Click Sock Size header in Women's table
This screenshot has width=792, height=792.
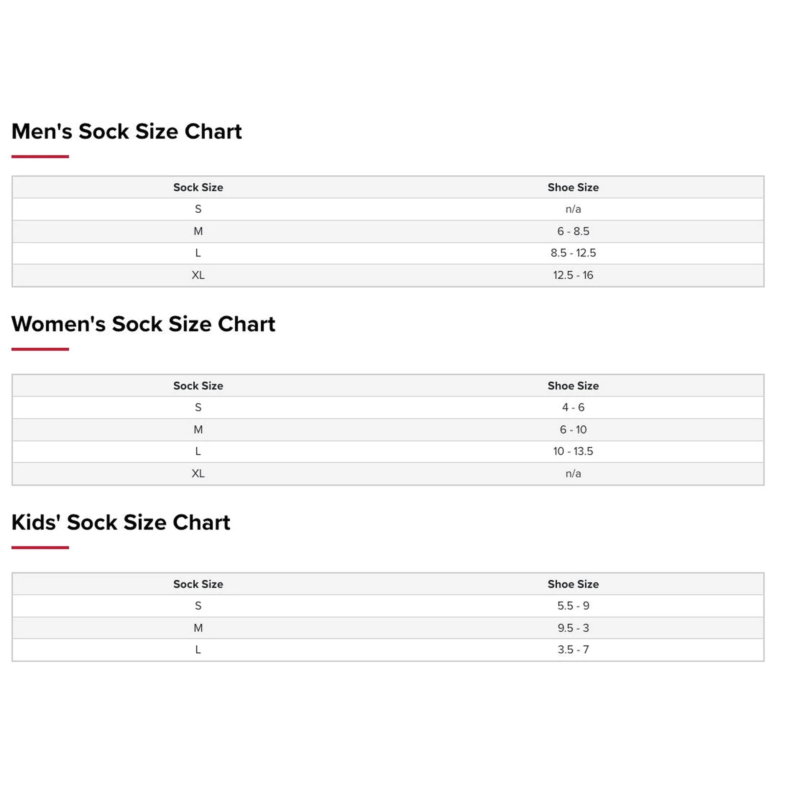click(198, 386)
